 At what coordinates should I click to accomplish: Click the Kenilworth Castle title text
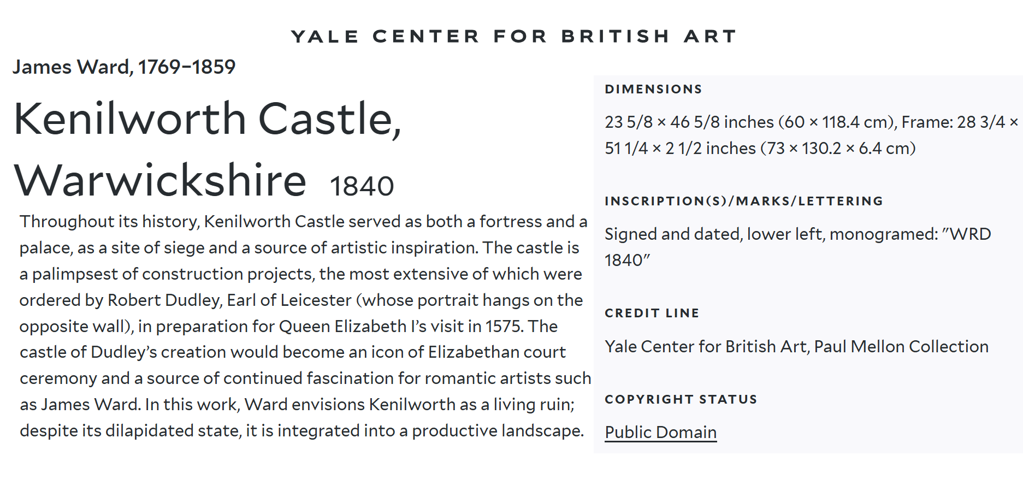pyautogui.click(x=208, y=119)
